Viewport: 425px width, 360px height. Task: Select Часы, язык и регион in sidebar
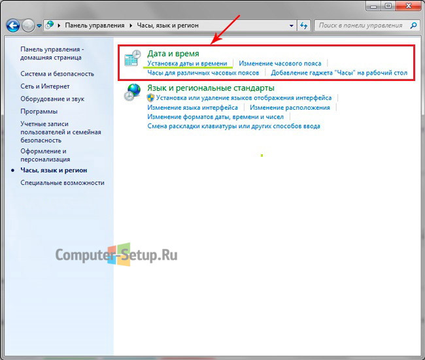(54, 170)
